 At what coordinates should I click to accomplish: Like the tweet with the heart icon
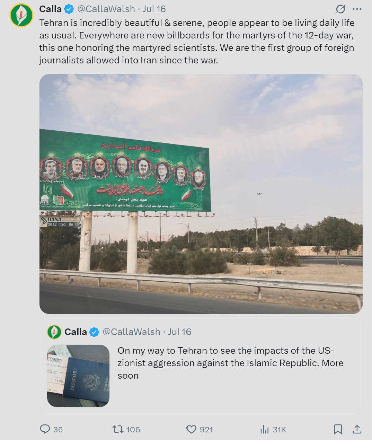(191, 430)
